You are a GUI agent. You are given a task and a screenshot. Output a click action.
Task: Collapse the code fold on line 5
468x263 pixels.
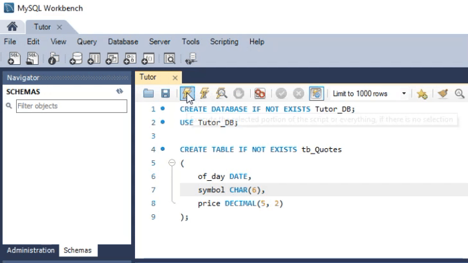coord(172,163)
